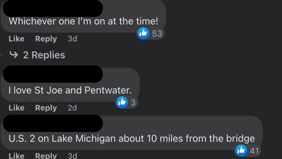Open the author profile of the Pentwater comment
Image resolution: width=282 pixels, height=159 pixels.
click(53, 74)
